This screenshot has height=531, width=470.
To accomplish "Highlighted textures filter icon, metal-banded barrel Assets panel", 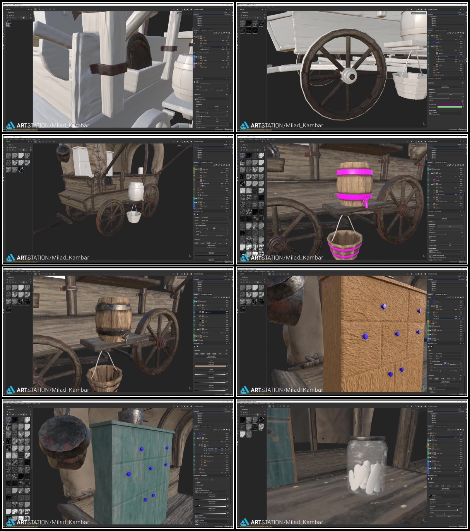I will 24,282.
